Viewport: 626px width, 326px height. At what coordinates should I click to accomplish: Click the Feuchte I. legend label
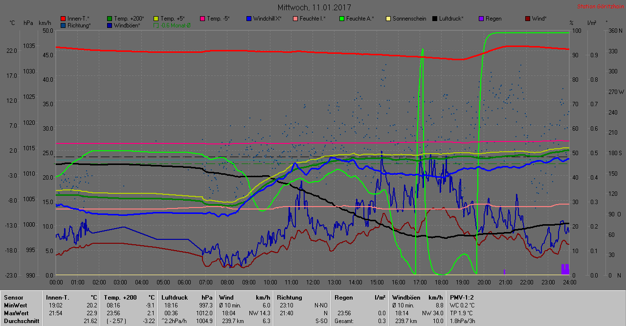click(313, 19)
